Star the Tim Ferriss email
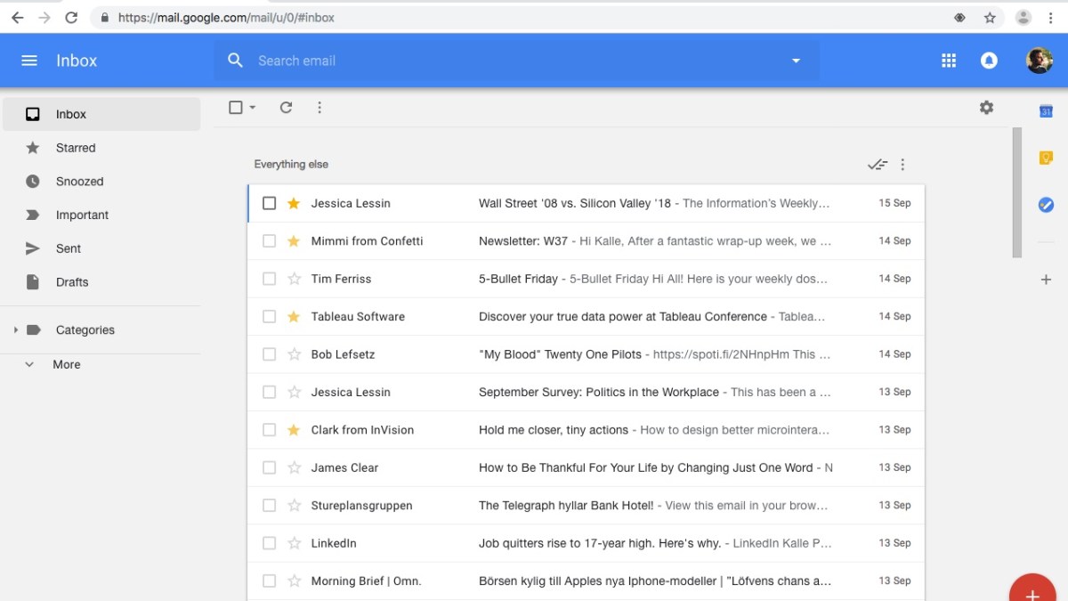The width and height of the screenshot is (1068, 601). click(295, 279)
